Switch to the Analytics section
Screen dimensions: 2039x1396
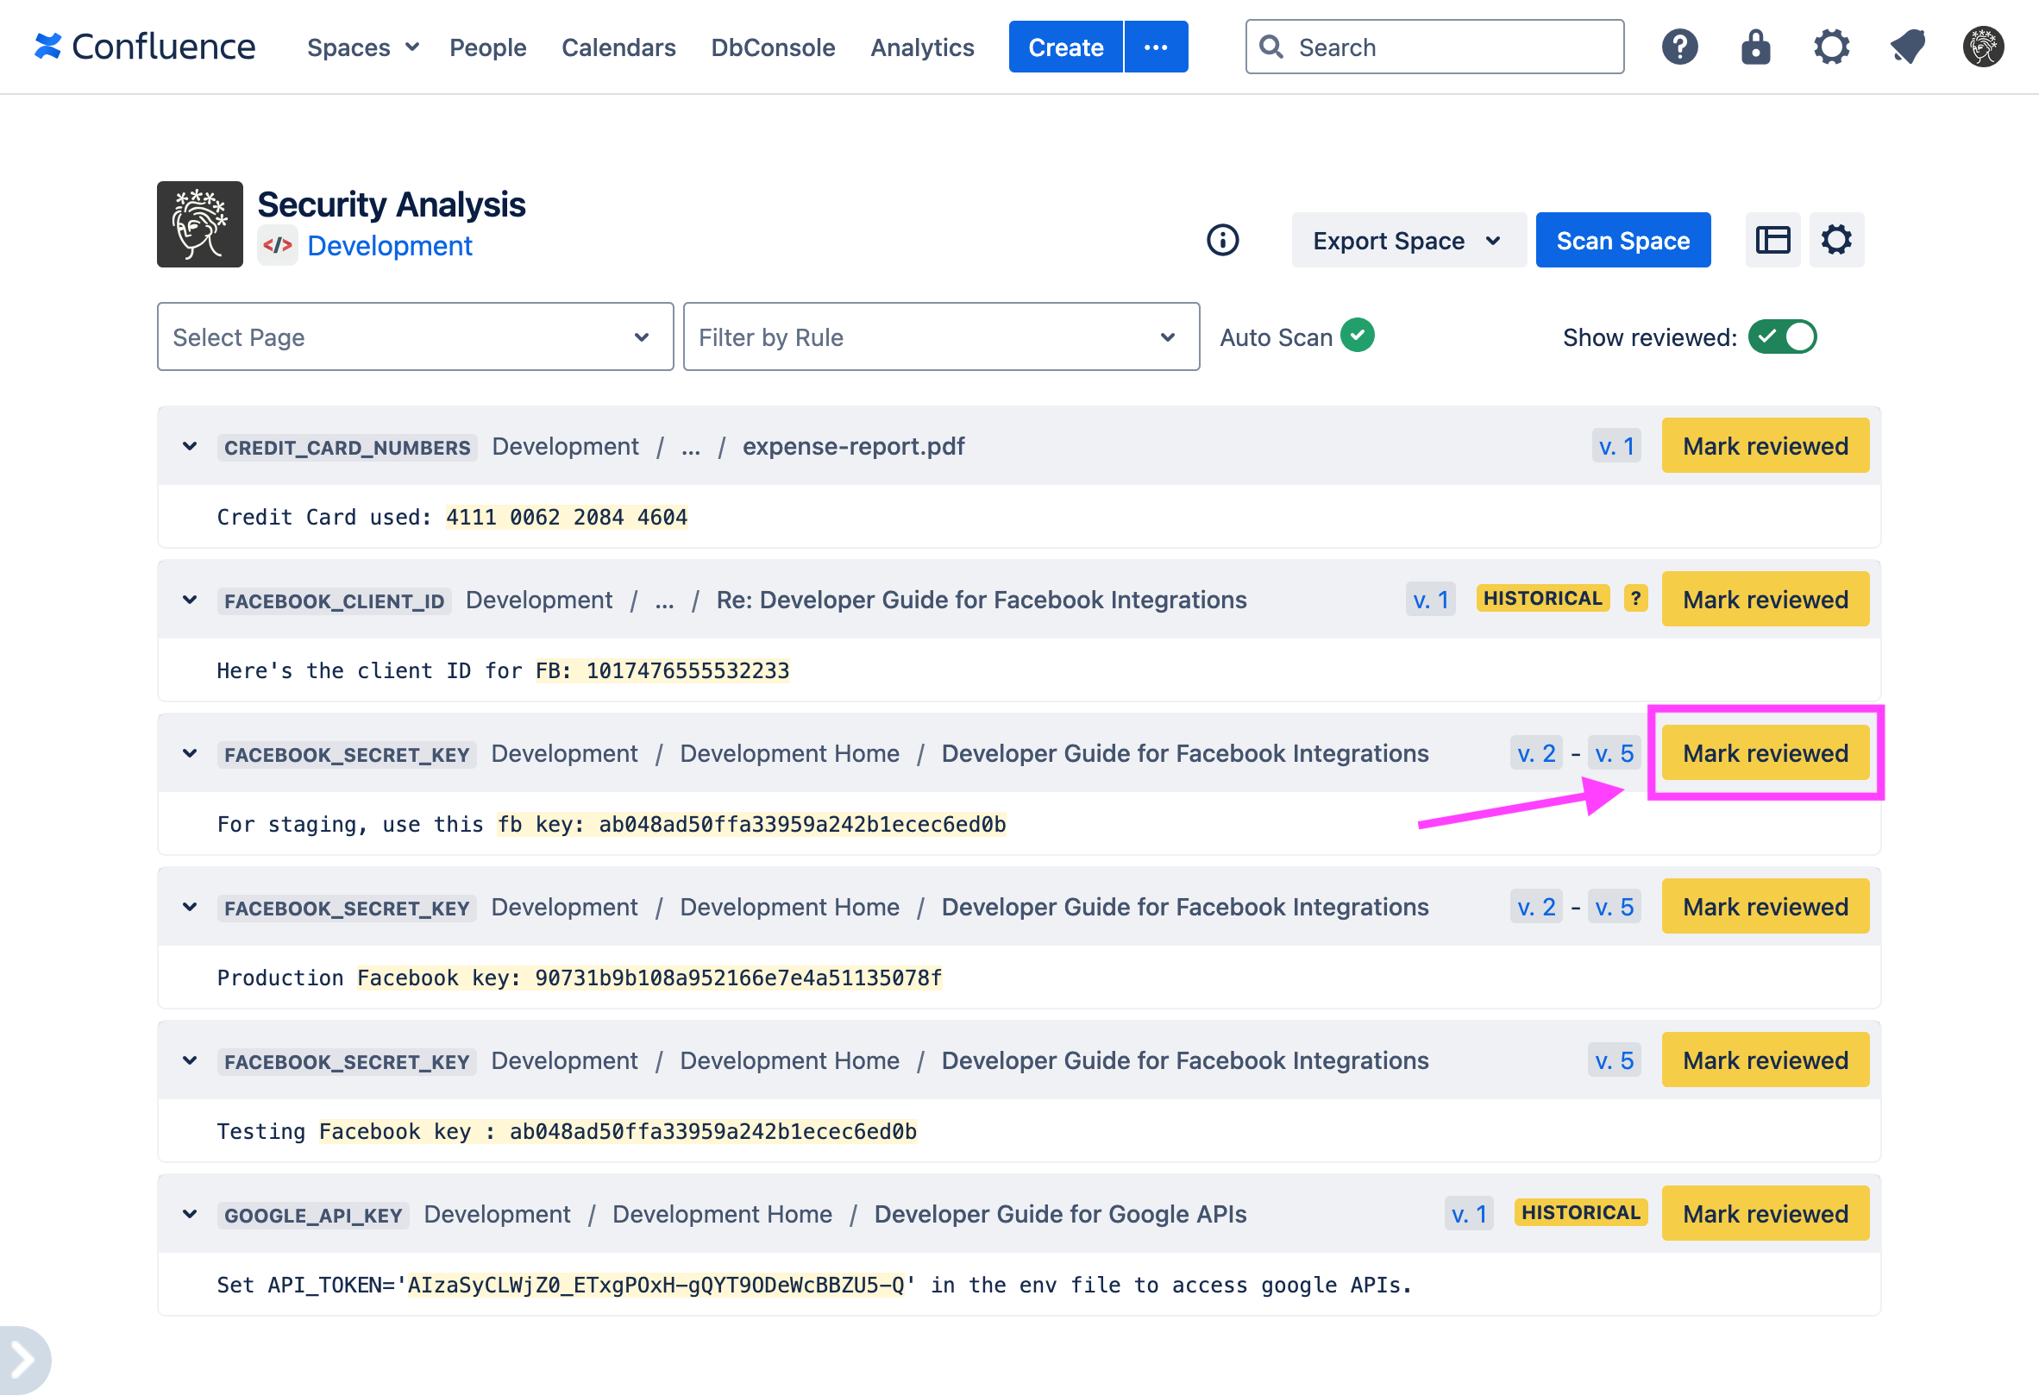922,47
